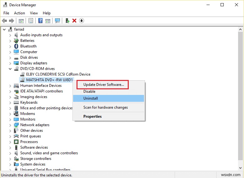Screen dimensions: 244x178
Task: Click the Print queues printer icon
Action: coord(16,136)
